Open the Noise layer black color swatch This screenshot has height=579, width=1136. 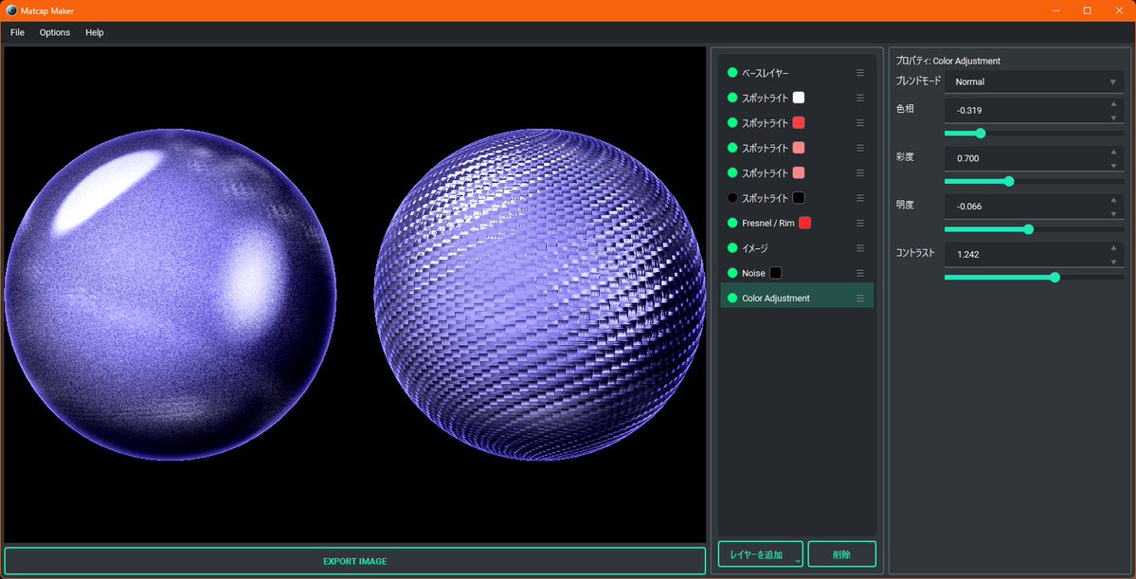pyautogui.click(x=775, y=273)
